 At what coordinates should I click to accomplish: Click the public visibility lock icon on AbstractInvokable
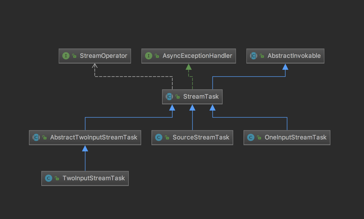pos(262,56)
